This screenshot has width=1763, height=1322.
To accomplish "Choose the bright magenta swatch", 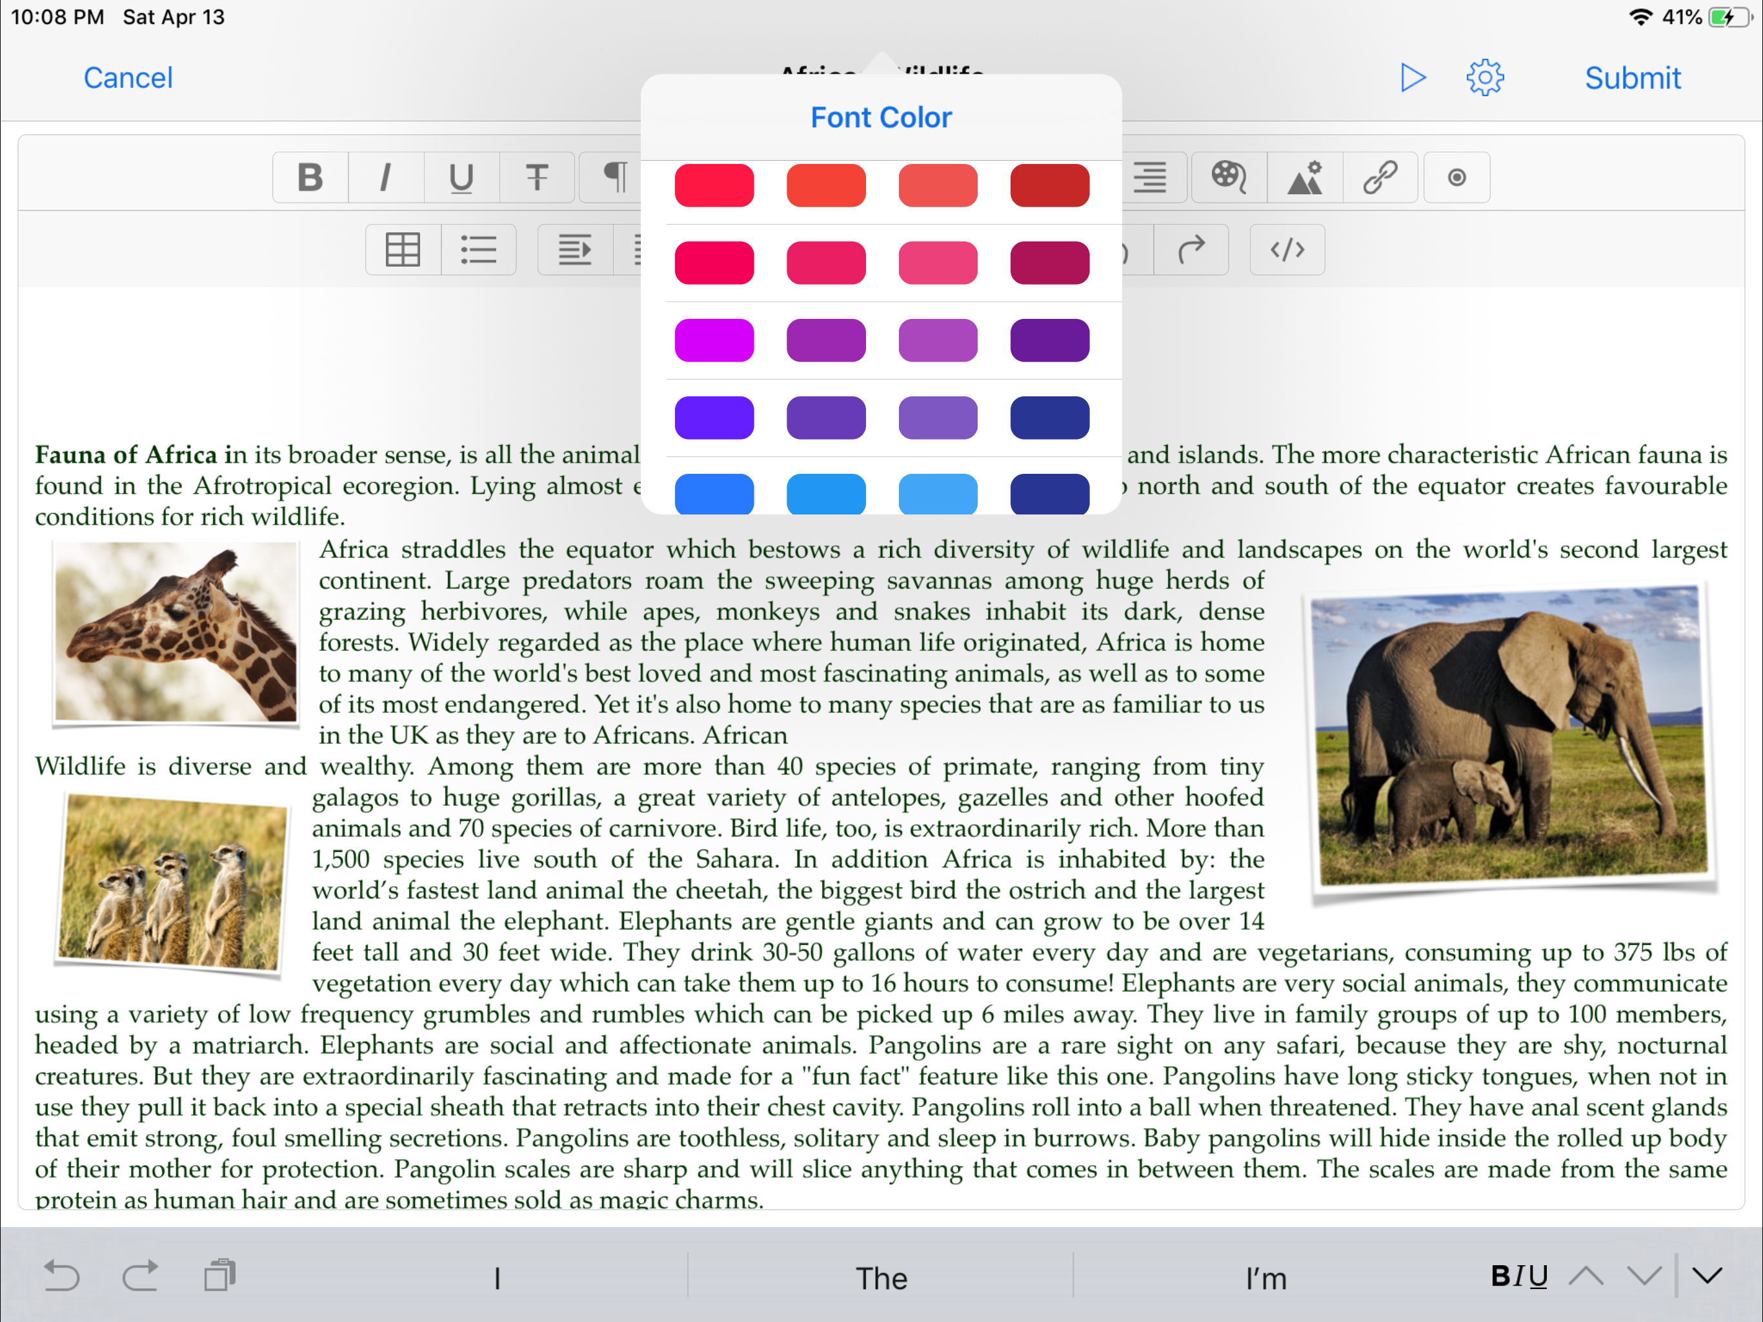I will 714,340.
